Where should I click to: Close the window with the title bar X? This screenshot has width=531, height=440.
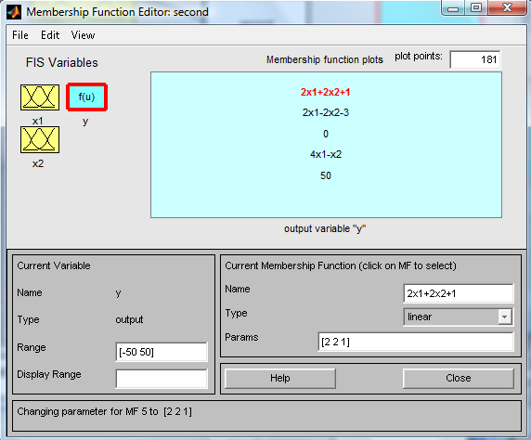tap(507, 8)
